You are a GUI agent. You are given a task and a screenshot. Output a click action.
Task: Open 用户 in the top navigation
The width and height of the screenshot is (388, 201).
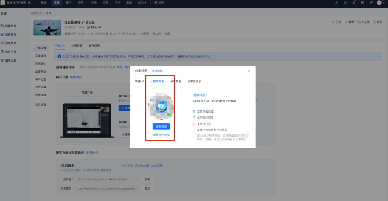pyautogui.click(x=117, y=3)
